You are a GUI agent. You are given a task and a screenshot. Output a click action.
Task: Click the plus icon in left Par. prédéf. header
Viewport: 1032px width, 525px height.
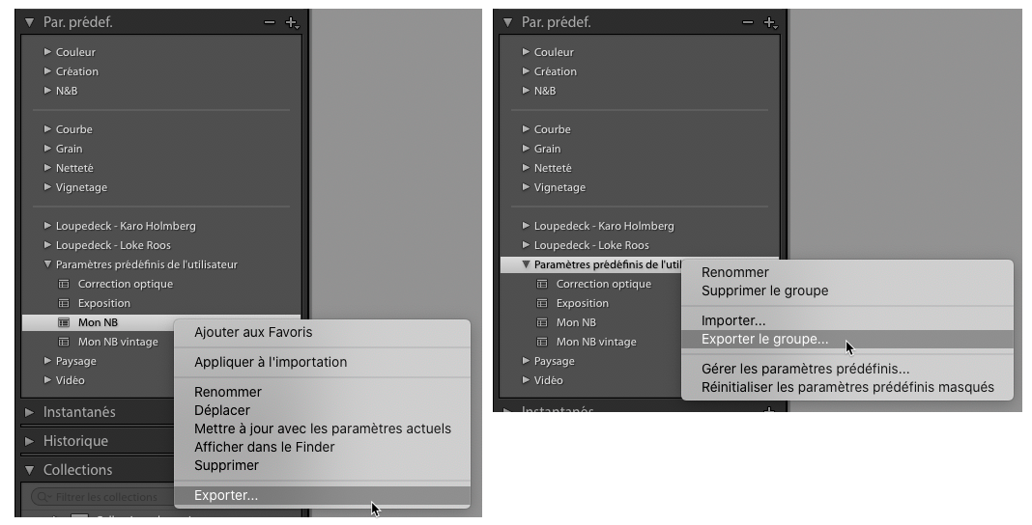pyautogui.click(x=291, y=22)
